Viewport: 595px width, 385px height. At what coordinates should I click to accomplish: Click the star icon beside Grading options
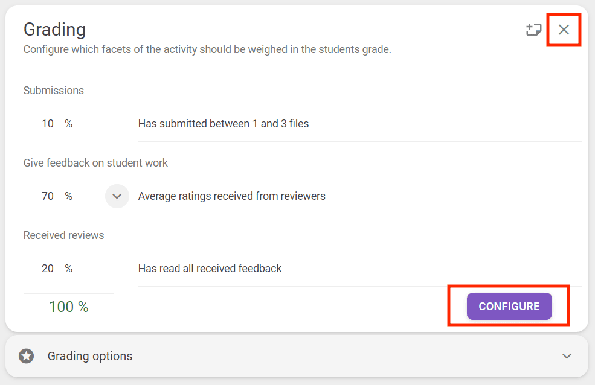(26, 356)
